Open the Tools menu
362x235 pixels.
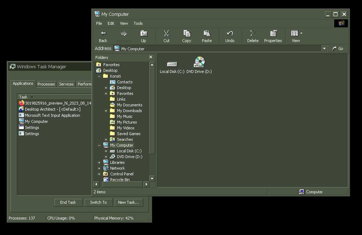pyautogui.click(x=138, y=23)
